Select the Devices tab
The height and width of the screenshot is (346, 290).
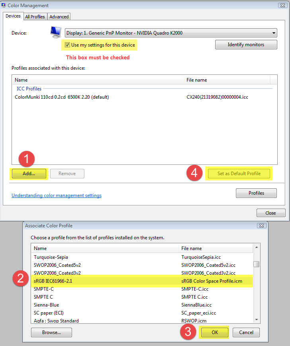13,16
